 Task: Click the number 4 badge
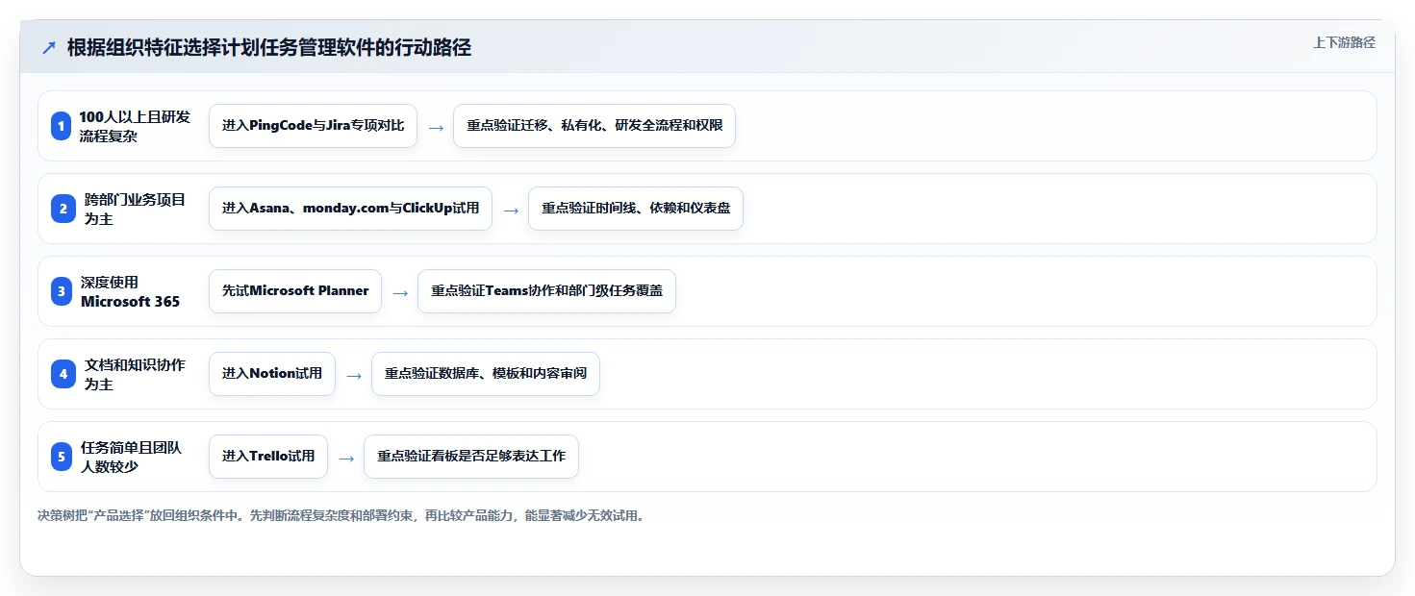tap(62, 374)
